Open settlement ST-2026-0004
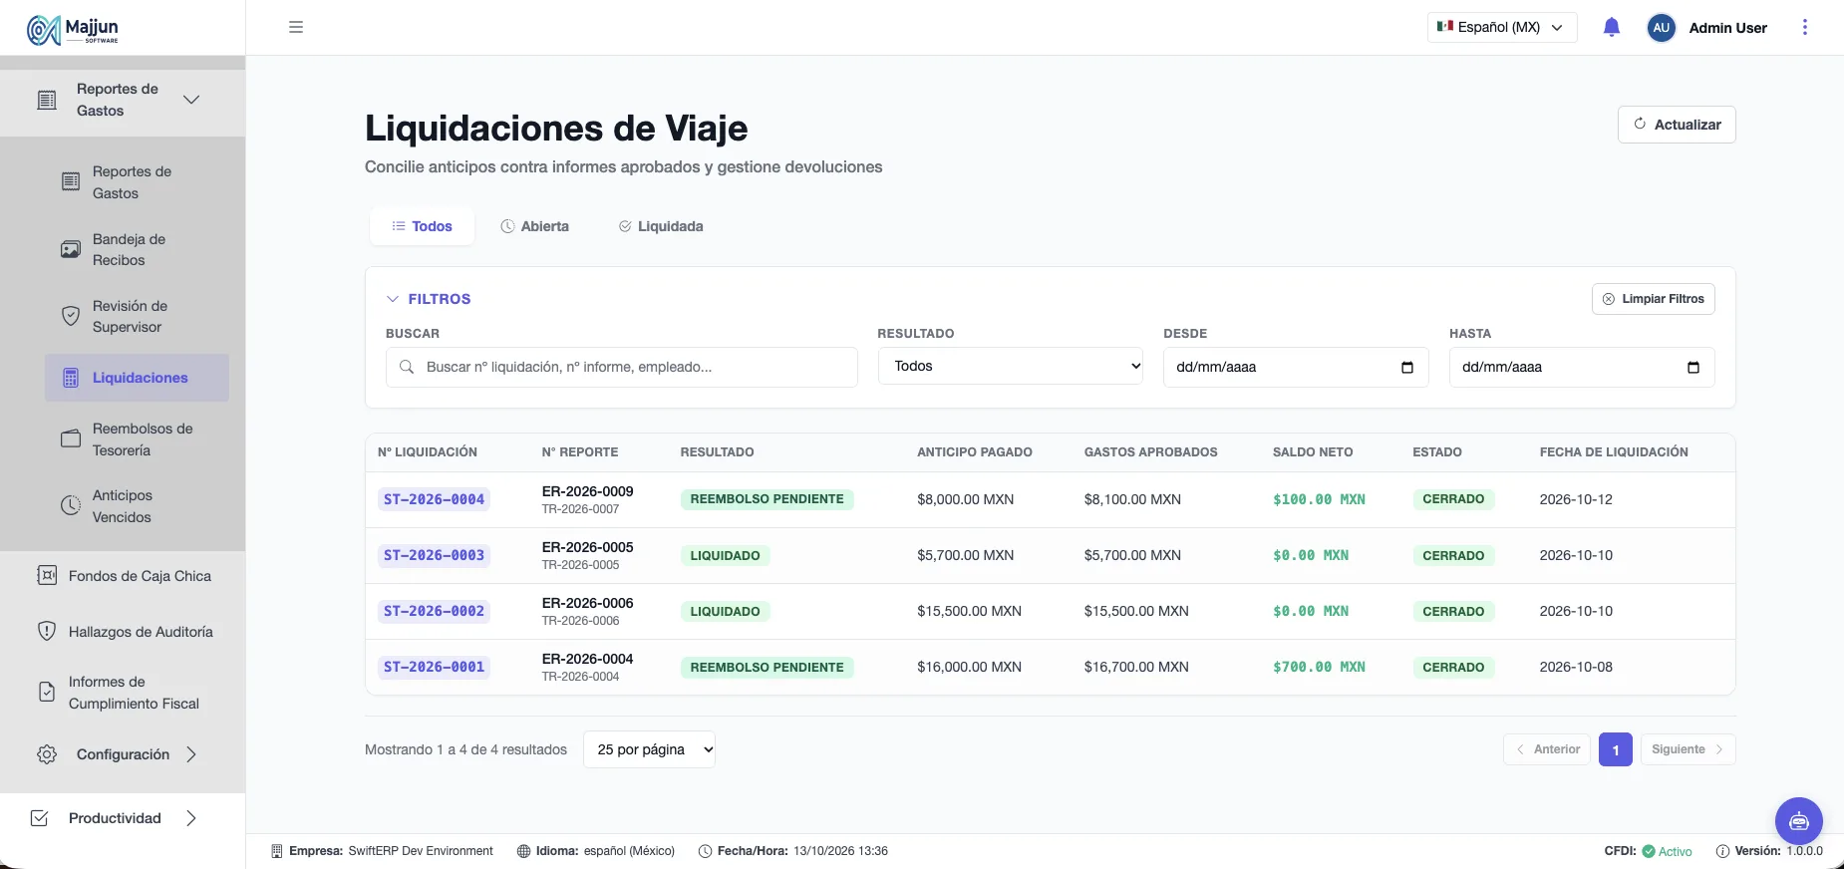 point(435,499)
